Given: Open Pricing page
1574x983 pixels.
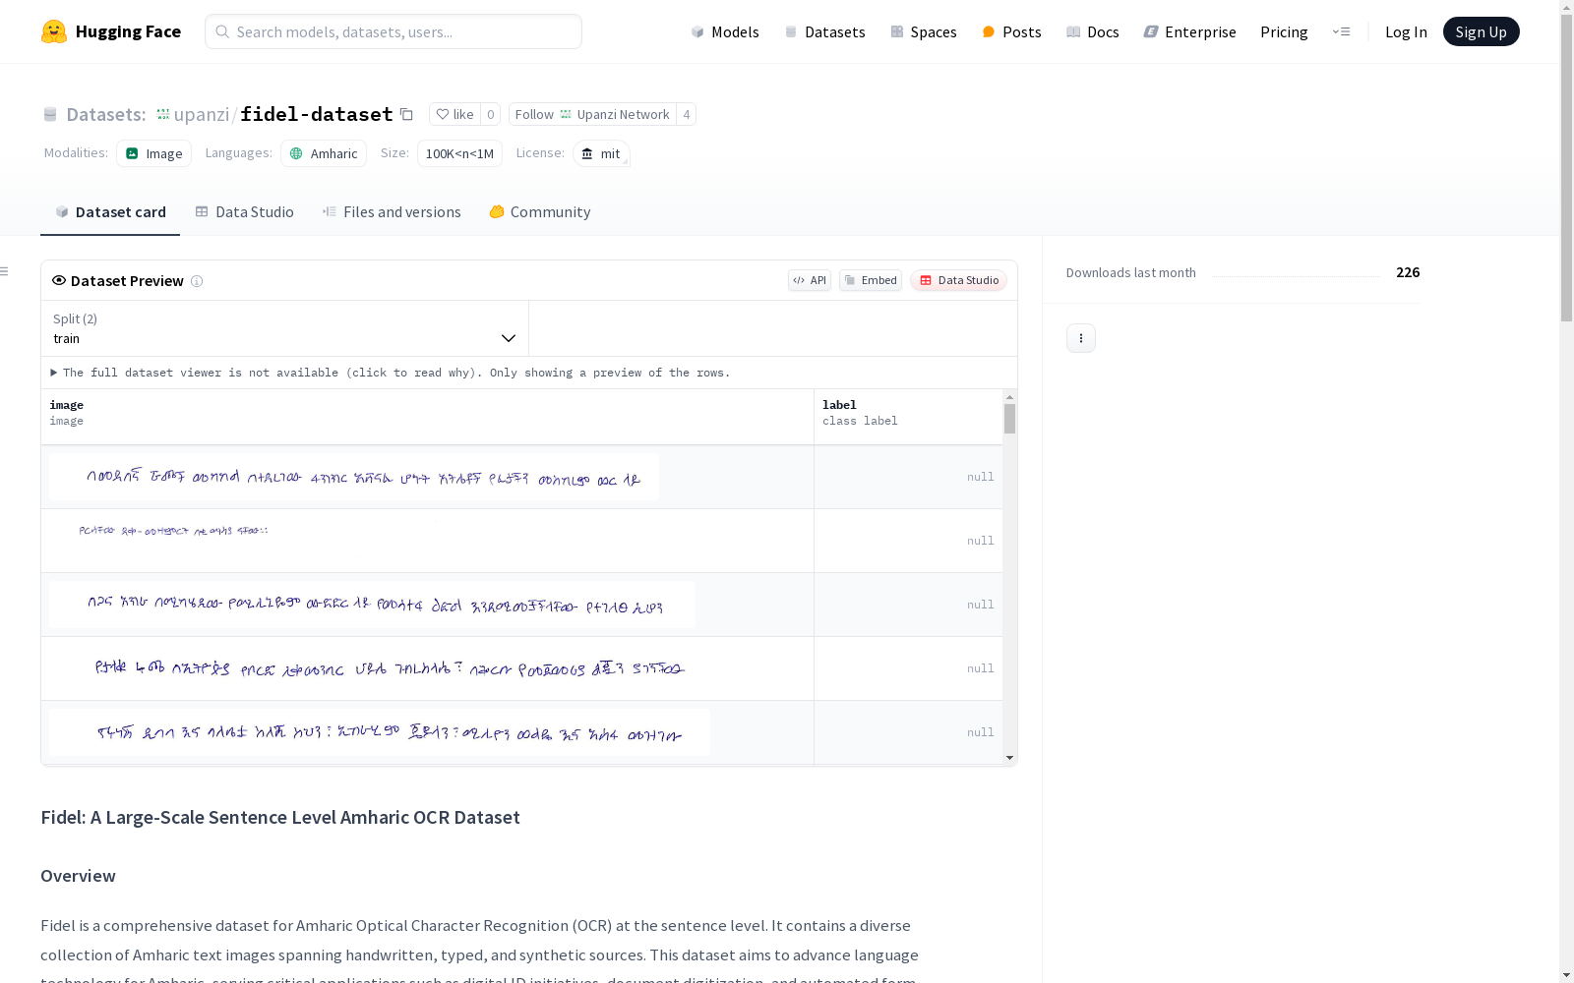Looking at the screenshot, I should [1284, 31].
